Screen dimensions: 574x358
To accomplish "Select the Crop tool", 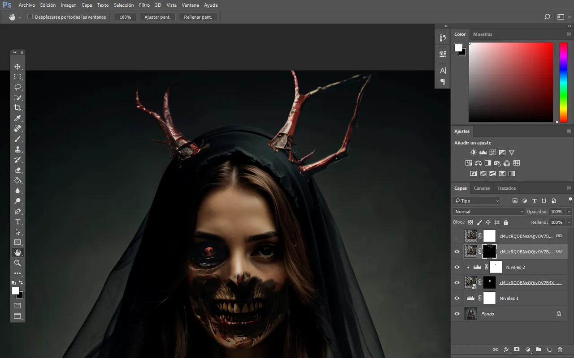I will pyautogui.click(x=17, y=108).
